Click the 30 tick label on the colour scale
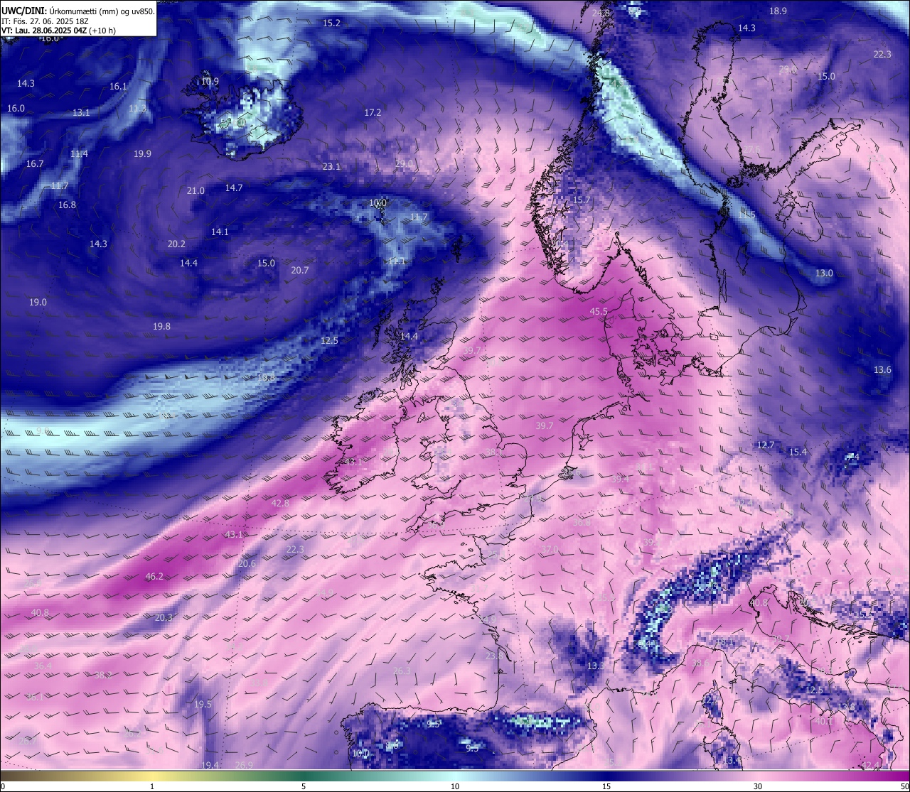The height and width of the screenshot is (792, 910). pos(758,786)
